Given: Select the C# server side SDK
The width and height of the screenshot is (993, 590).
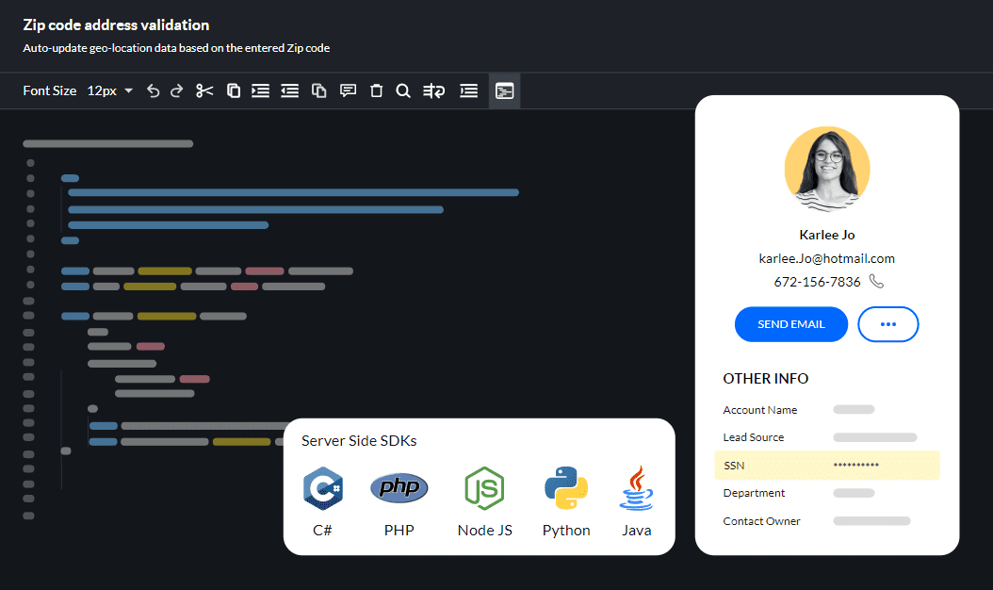Looking at the screenshot, I should pos(322,488).
